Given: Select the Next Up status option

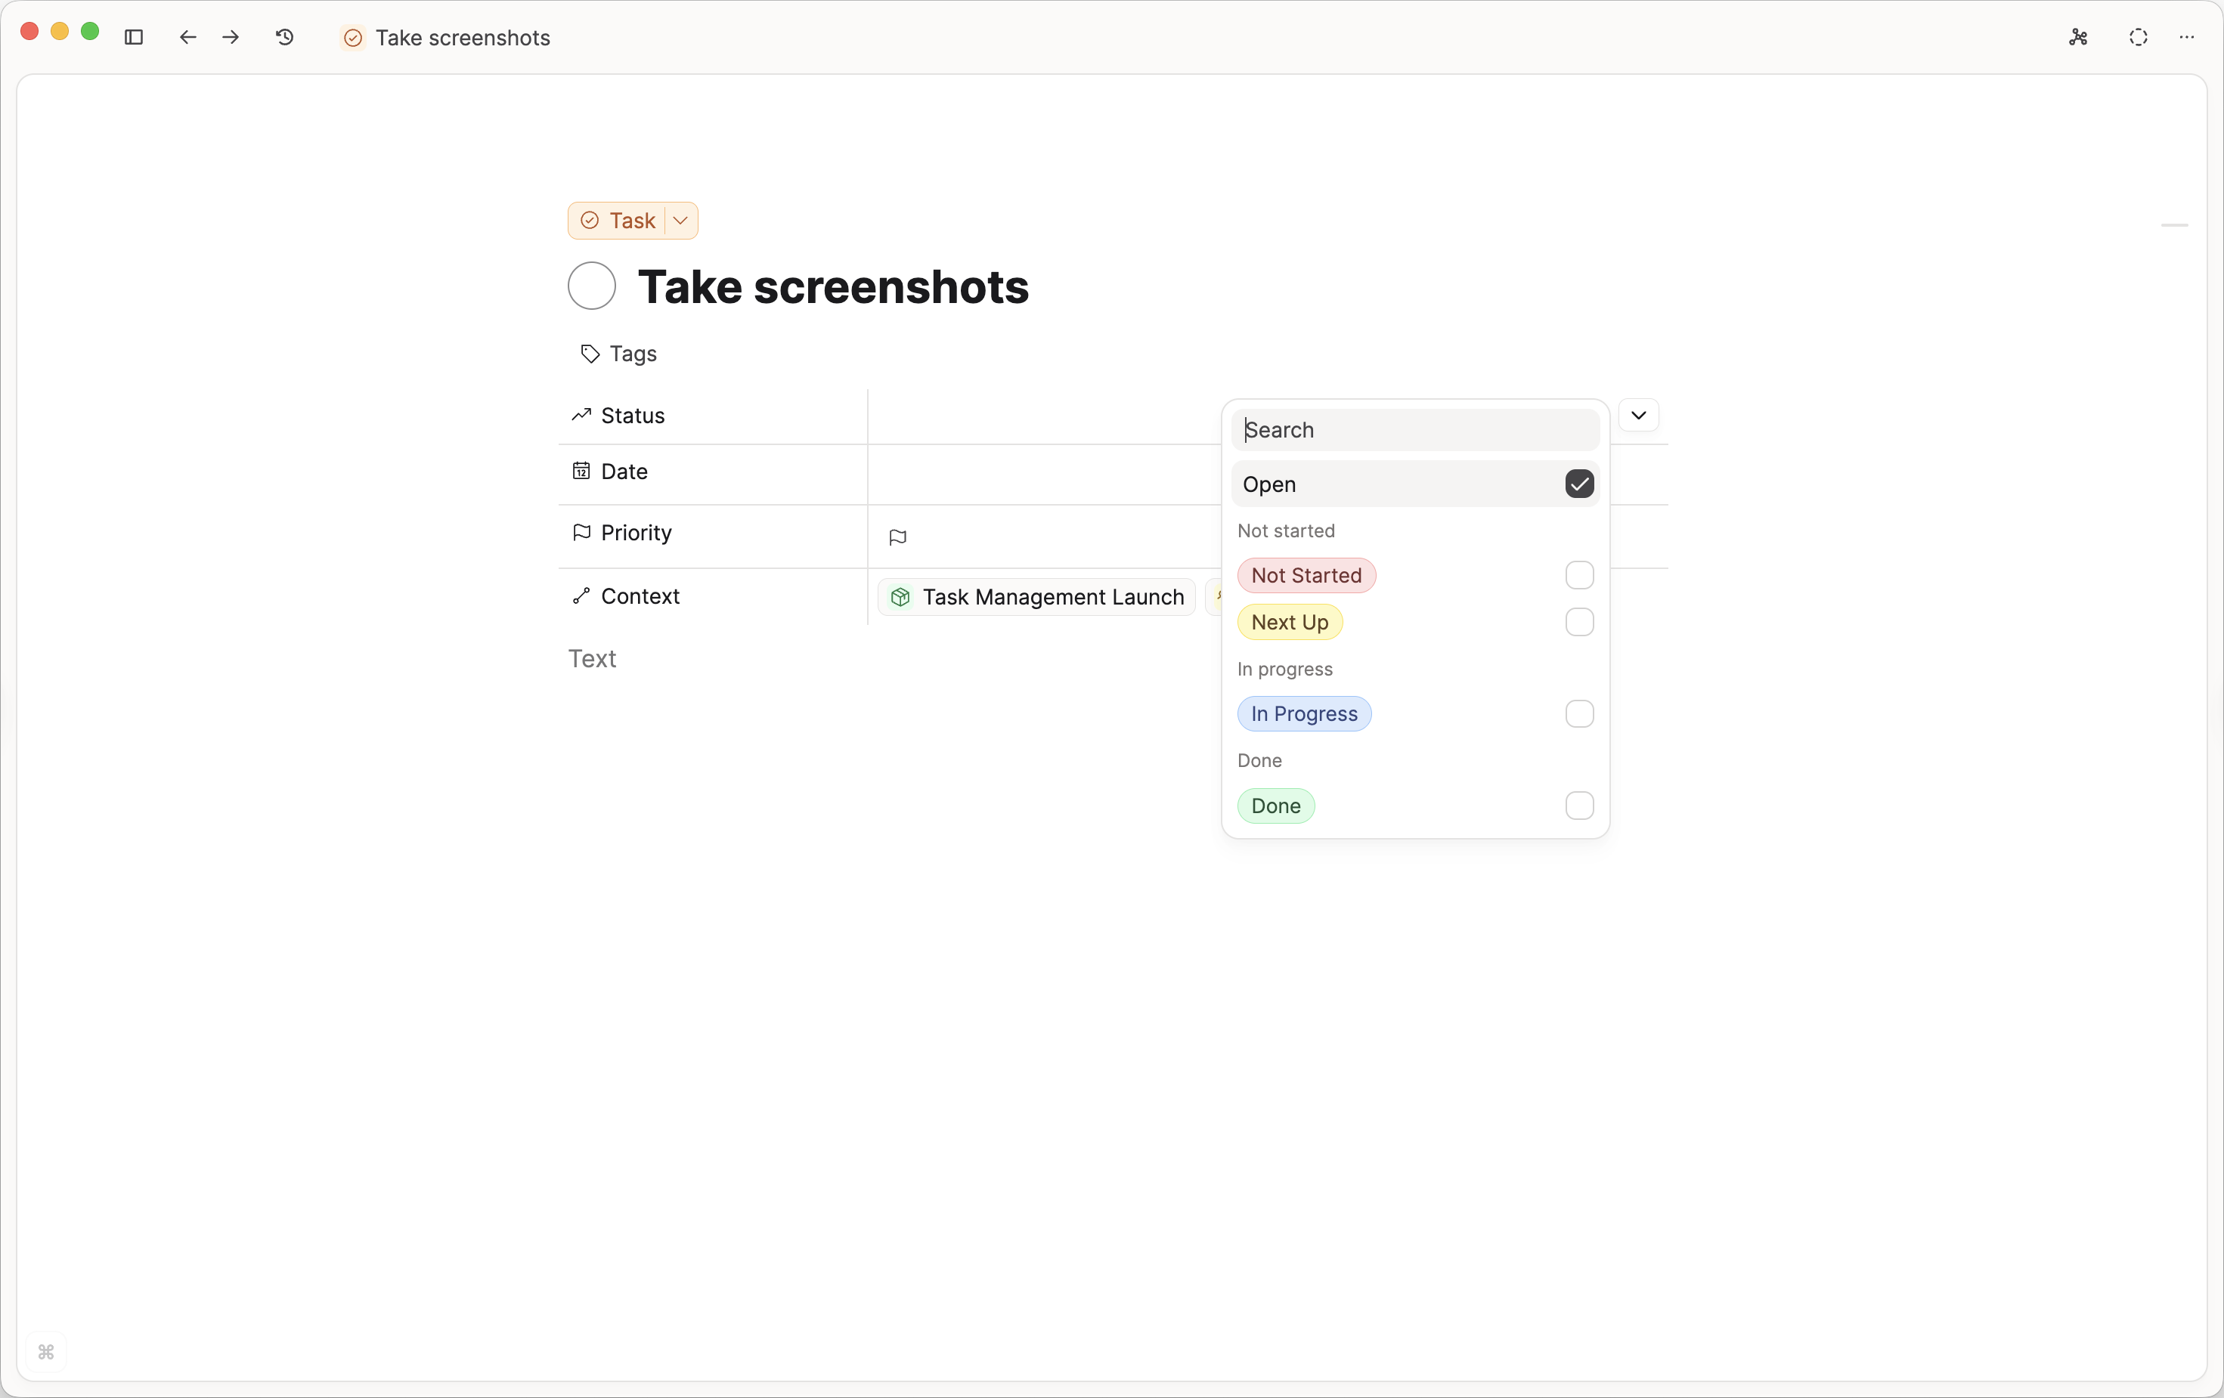Looking at the screenshot, I should (x=1290, y=623).
